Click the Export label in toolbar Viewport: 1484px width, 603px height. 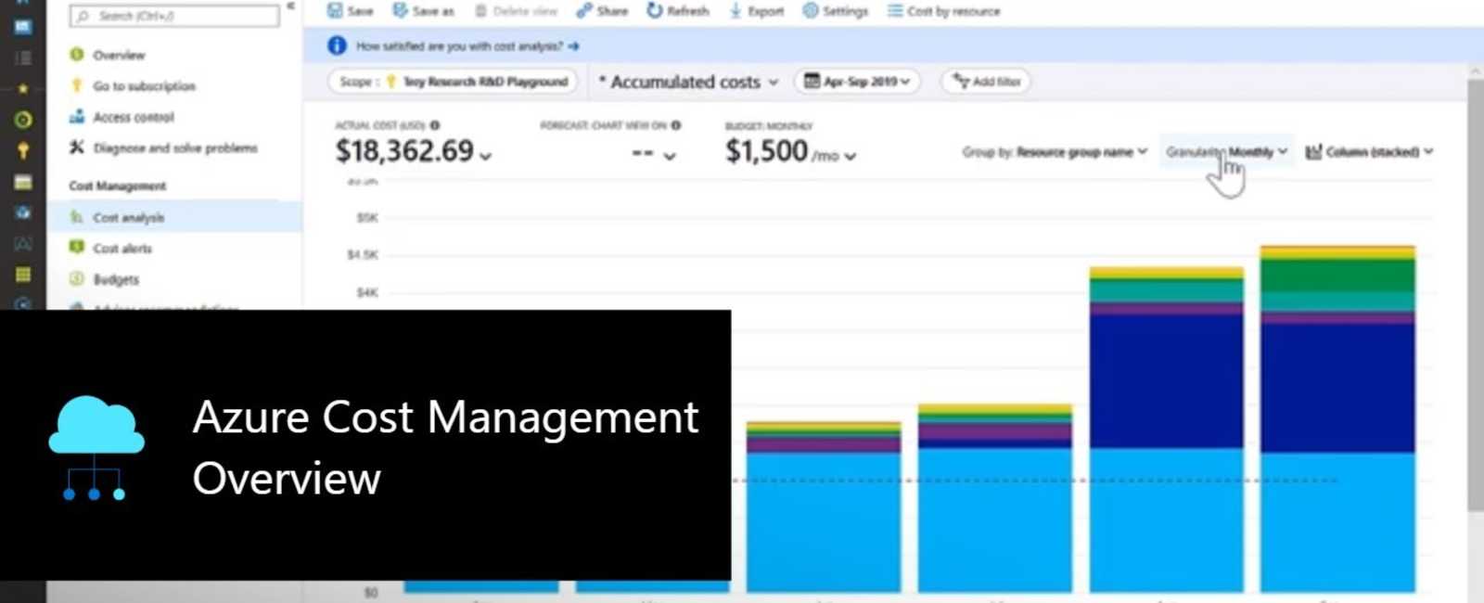click(x=766, y=11)
